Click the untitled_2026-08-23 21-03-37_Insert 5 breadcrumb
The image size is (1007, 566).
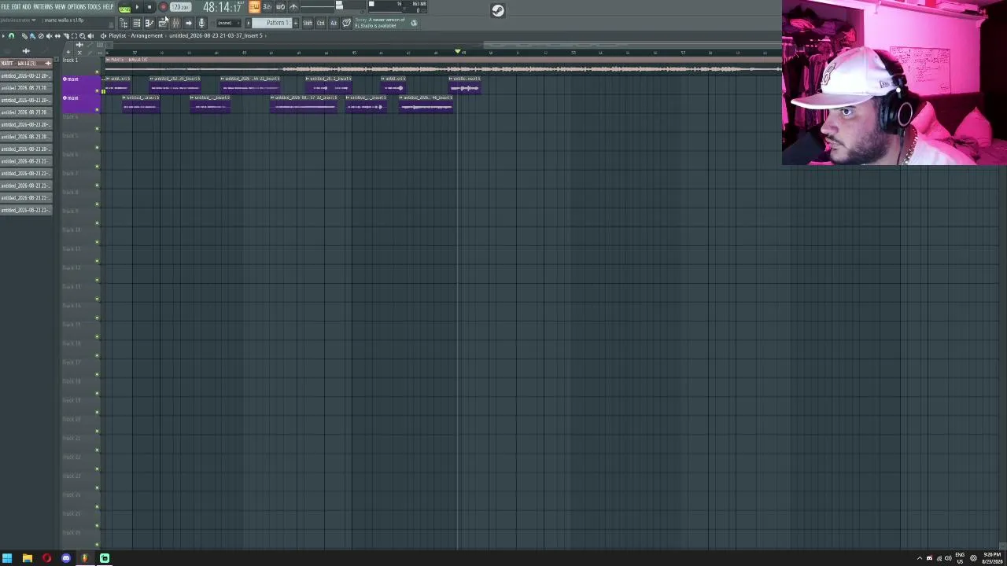[x=217, y=36]
